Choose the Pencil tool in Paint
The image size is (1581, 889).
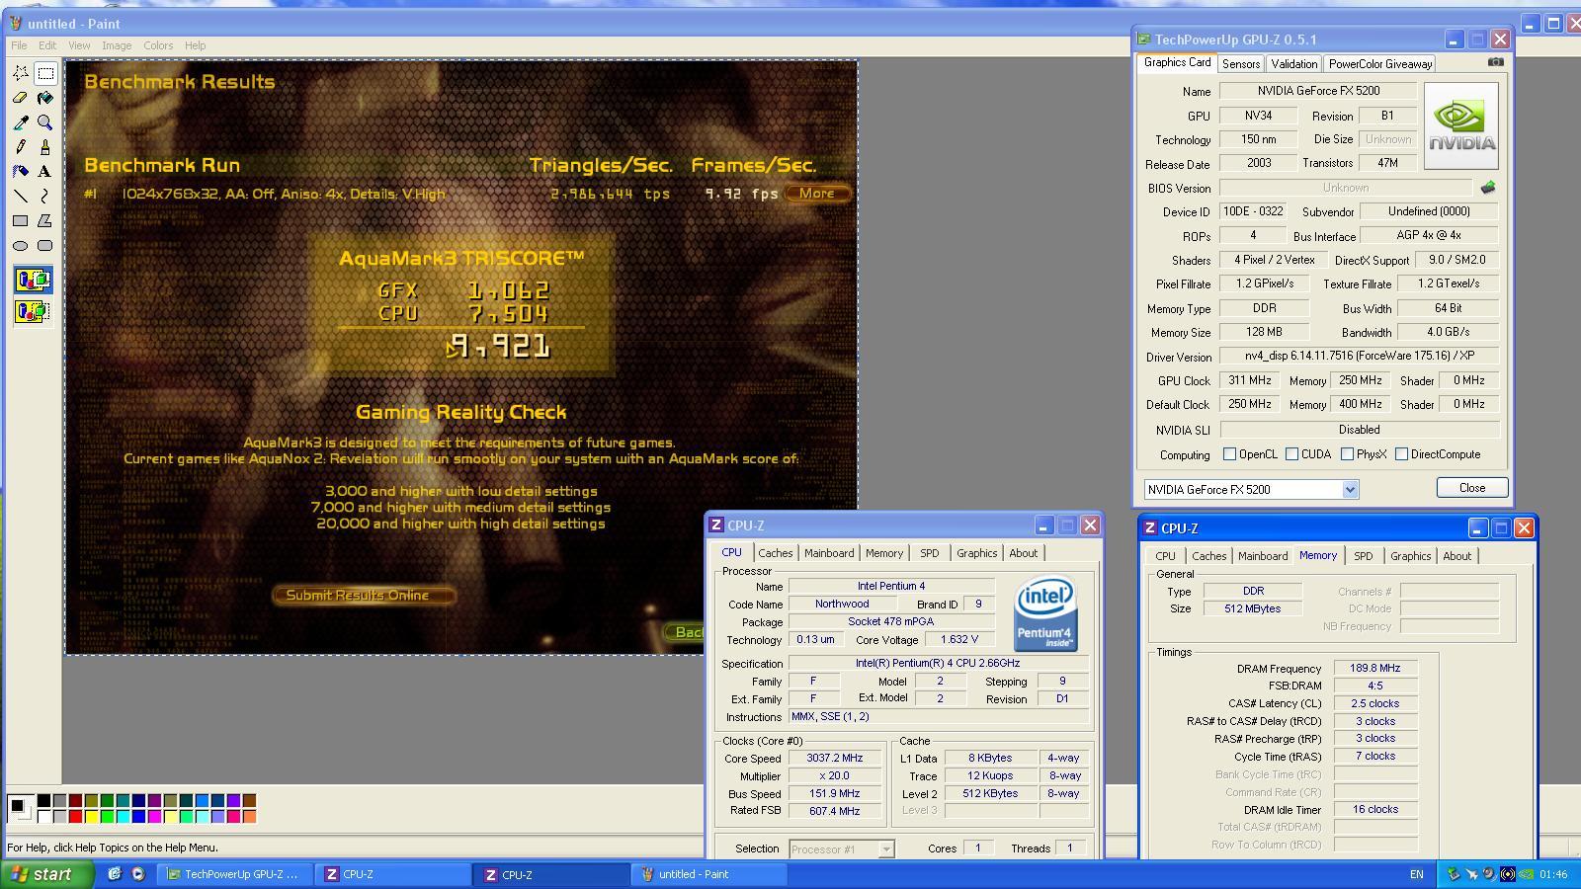(20, 147)
